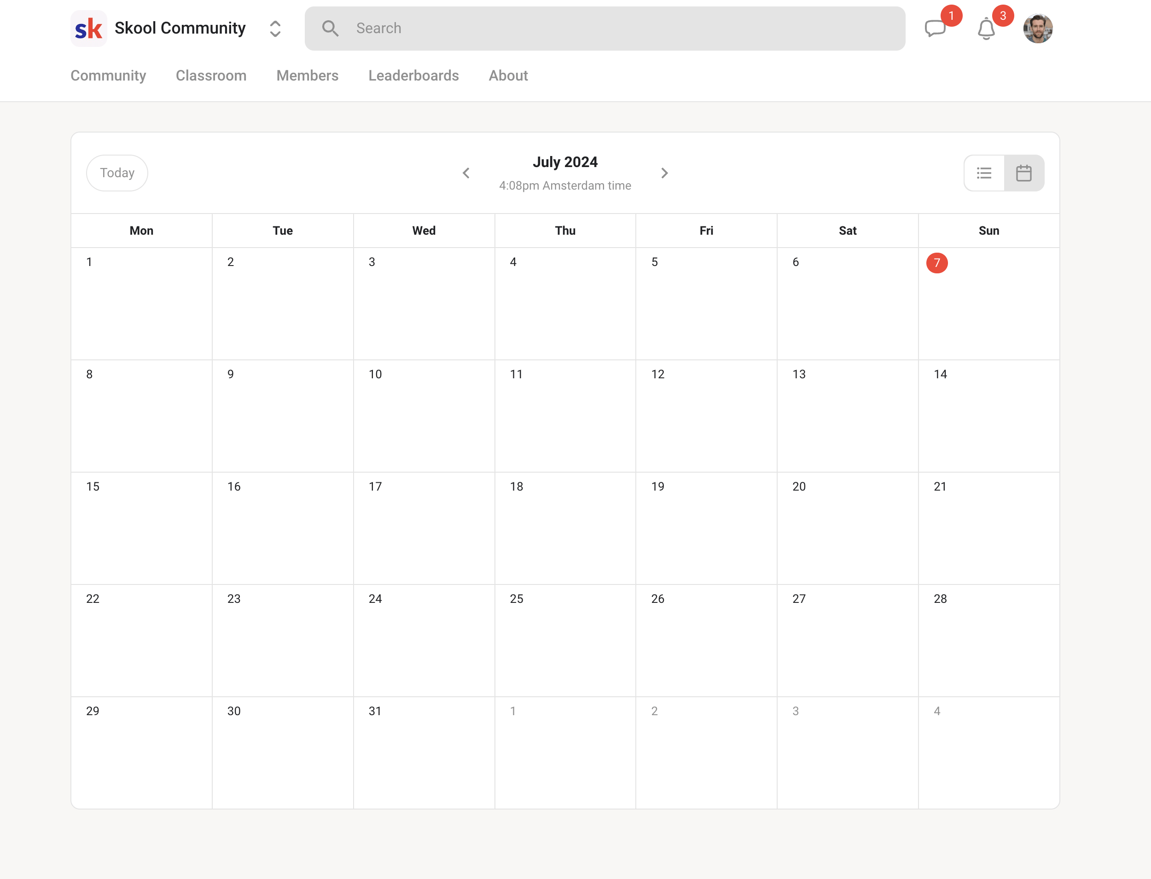Open the Classroom tab

211,75
